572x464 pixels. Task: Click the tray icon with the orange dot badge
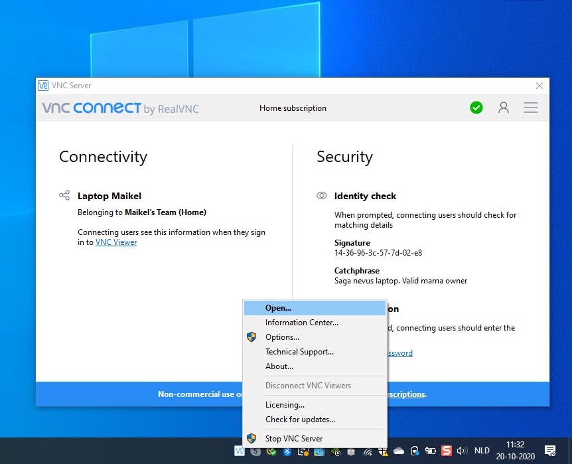pyautogui.click(x=303, y=452)
